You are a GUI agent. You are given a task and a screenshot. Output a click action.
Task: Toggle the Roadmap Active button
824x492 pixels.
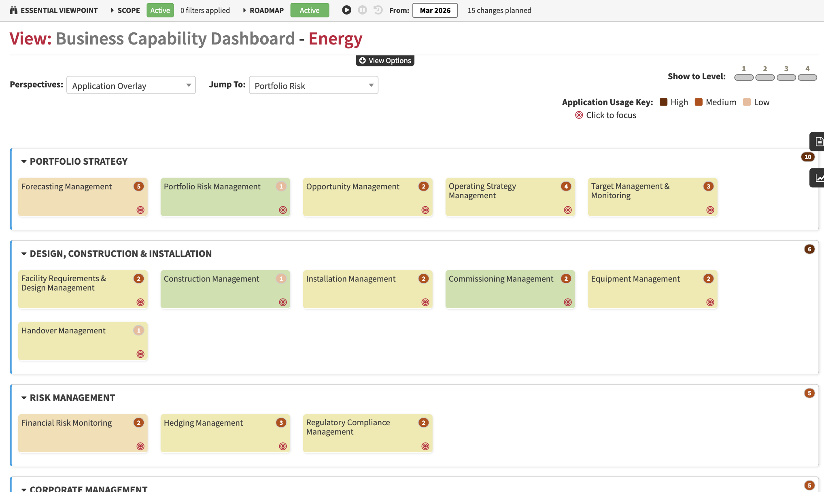pyautogui.click(x=309, y=10)
